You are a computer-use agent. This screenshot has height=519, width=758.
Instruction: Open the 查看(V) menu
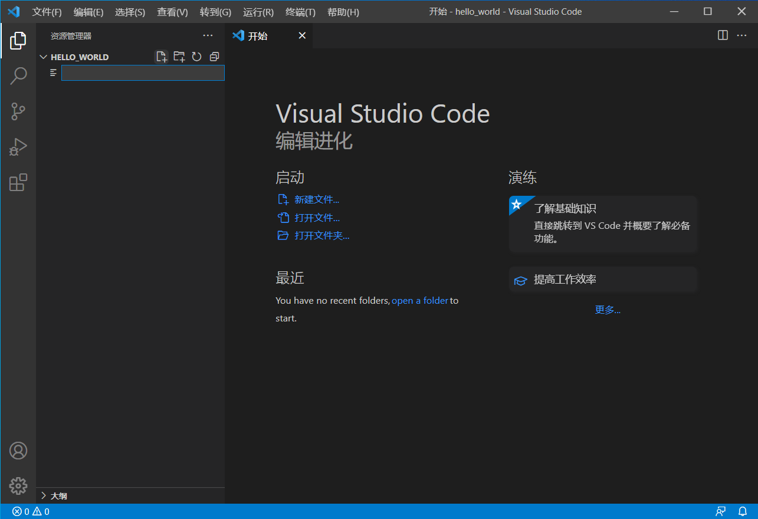[x=172, y=12]
